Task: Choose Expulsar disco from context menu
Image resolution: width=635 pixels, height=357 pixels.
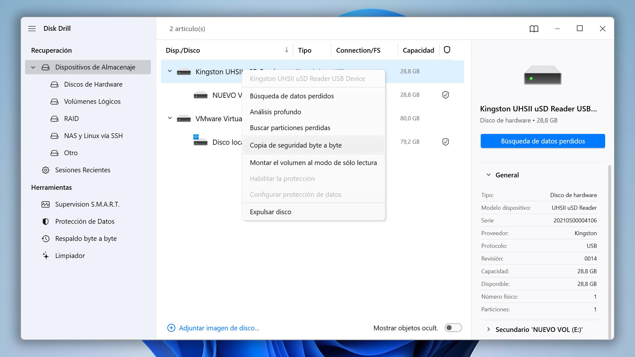Action: [313, 212]
